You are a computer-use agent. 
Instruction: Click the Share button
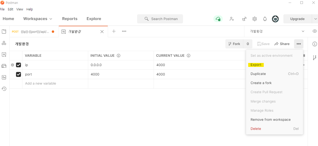tap(282, 44)
